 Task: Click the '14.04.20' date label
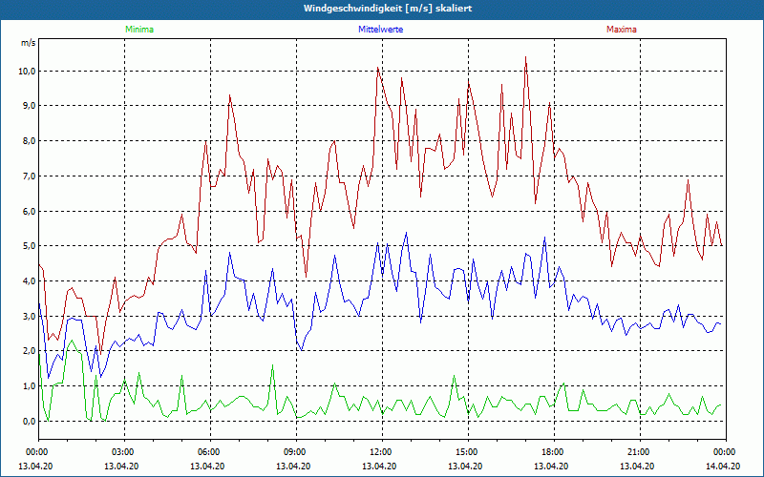point(723,466)
